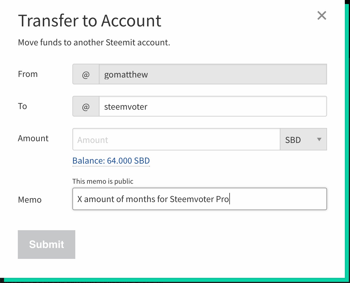
Task: Click the To label
Action: (x=22, y=106)
